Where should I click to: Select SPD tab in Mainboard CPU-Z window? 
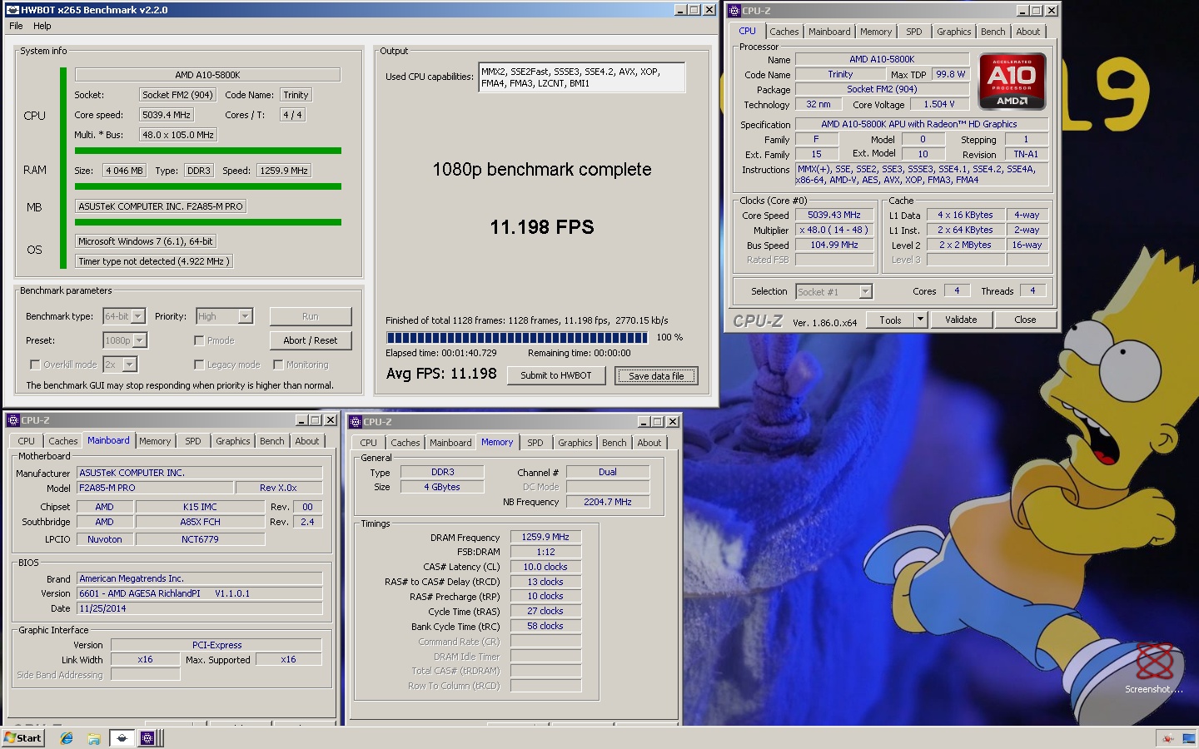[193, 441]
